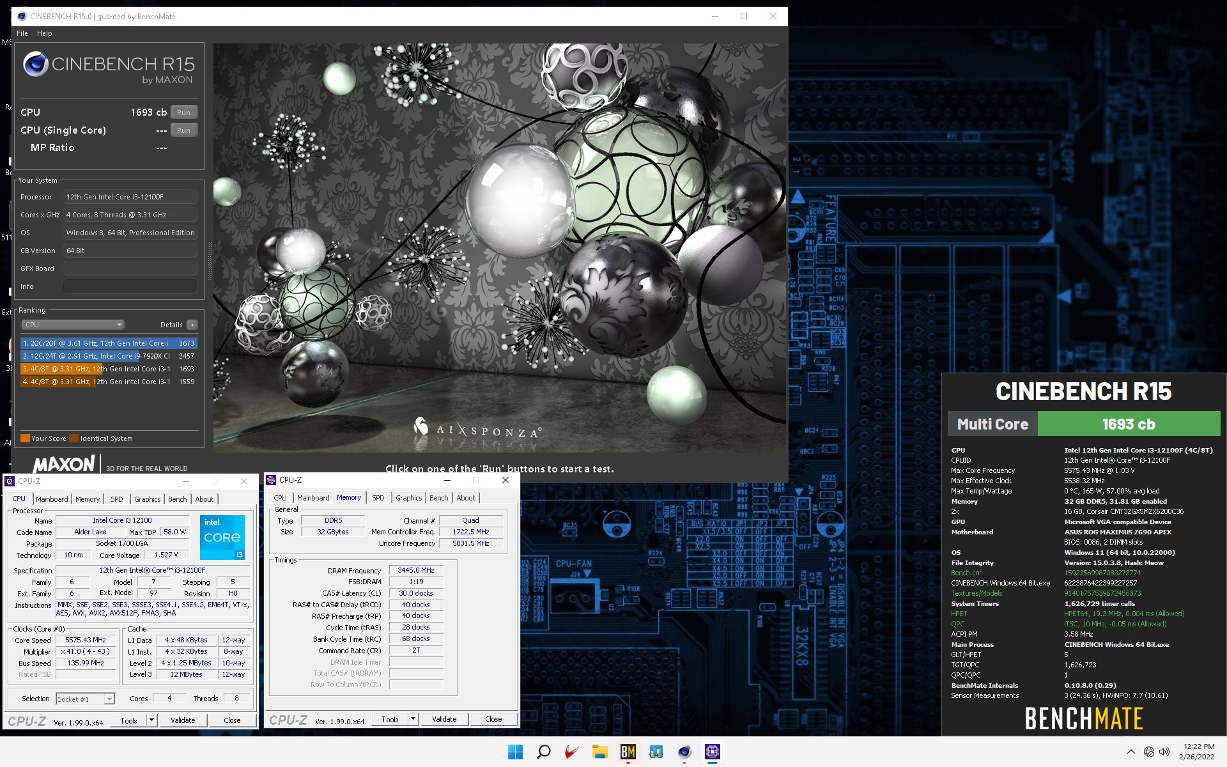Viewport: 1227px width, 767px height.
Task: Select ranking entry with score 1559
Action: click(109, 382)
